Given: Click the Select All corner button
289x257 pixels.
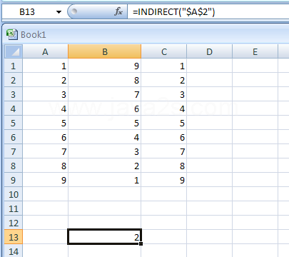Looking at the screenshot, I should coord(14,51).
